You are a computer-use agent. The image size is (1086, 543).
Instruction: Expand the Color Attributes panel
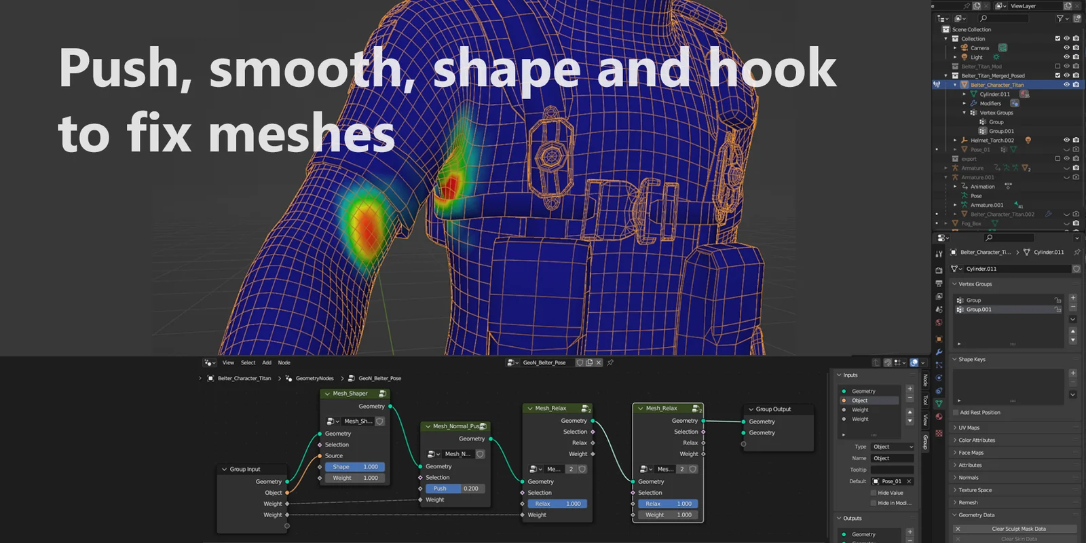coord(955,440)
